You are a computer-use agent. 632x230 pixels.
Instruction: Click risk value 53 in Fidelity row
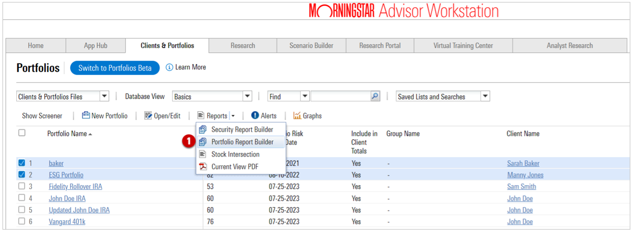coord(210,187)
